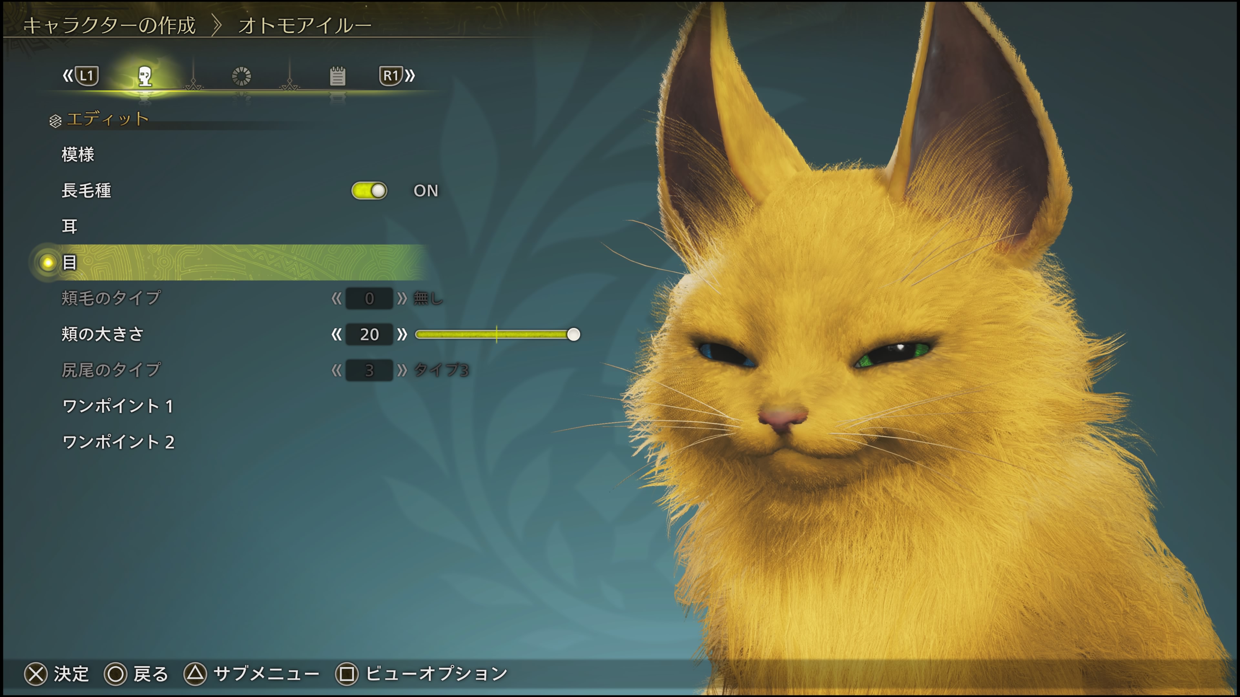The image size is (1240, 697).
Task: Decrease 尻尾のタイプ with left arrows
Action: click(336, 370)
